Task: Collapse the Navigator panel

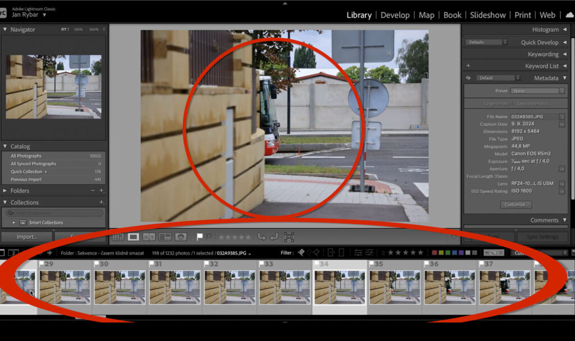Action: (5, 30)
